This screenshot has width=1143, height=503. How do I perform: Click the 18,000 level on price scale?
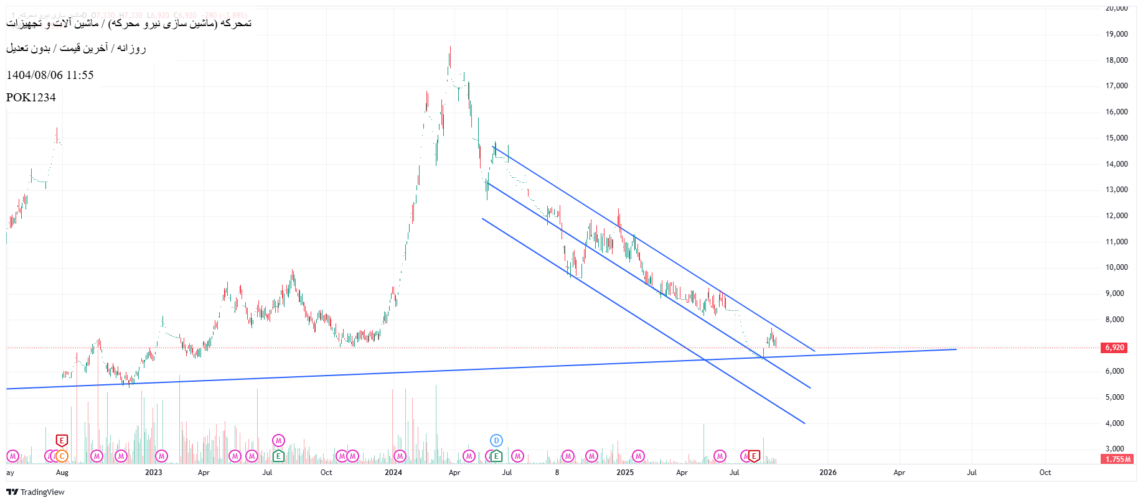(1116, 60)
